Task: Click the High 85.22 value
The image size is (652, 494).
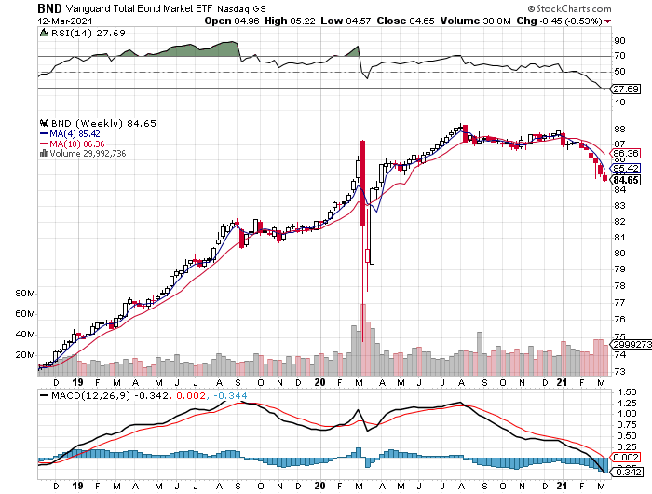Action: pyautogui.click(x=290, y=21)
